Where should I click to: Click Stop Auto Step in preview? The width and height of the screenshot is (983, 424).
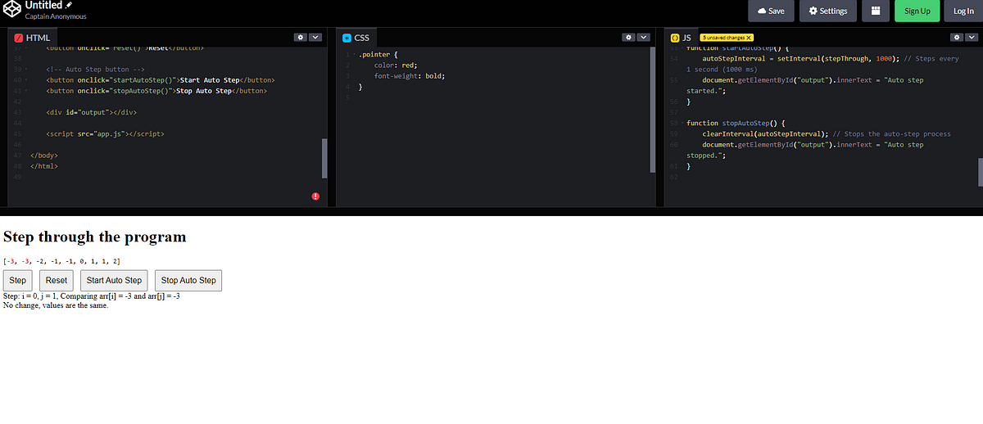click(188, 280)
